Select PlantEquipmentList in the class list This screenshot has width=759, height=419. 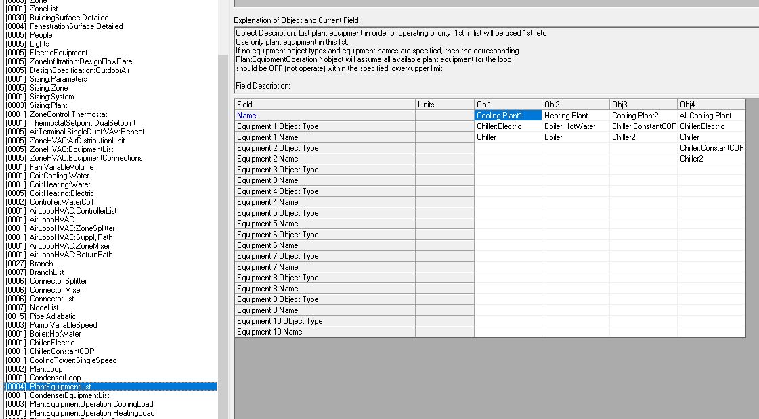click(x=60, y=387)
